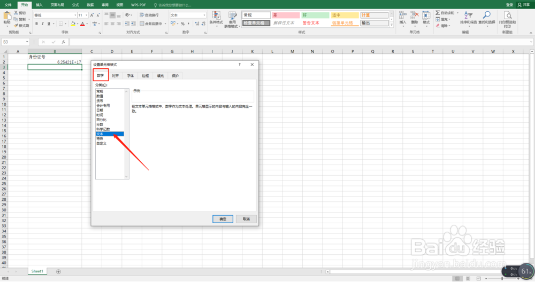Image resolution: width=535 pixels, height=282 pixels.
Task: Open the number format dropdown showing 文本
Action: coord(204,15)
